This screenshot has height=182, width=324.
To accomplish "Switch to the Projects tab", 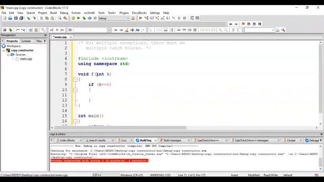I will coord(12,41).
